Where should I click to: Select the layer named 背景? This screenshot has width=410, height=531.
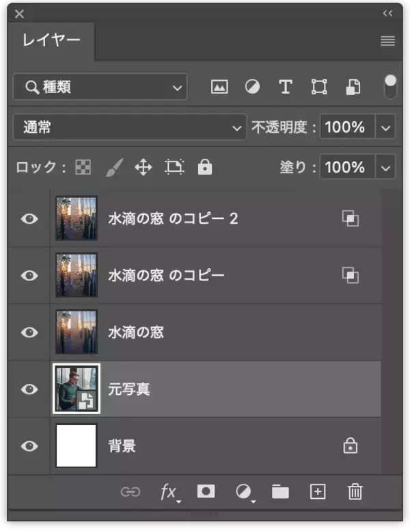pos(122,446)
